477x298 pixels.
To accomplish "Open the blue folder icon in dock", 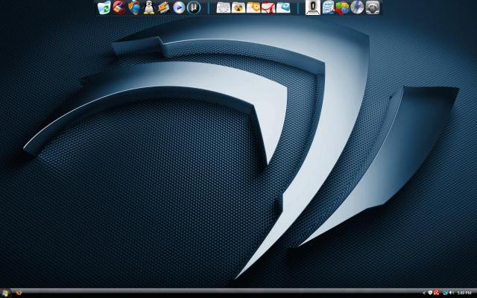I will [283, 7].
